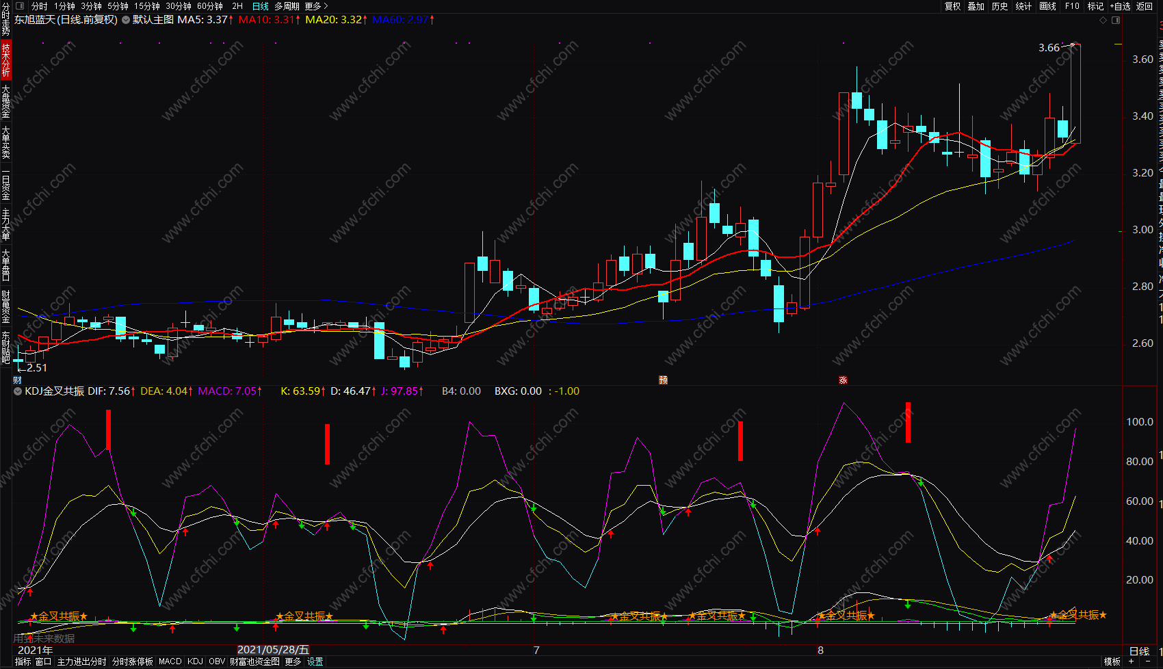
Task: Select the 30分钟 period
Action: pyautogui.click(x=179, y=6)
